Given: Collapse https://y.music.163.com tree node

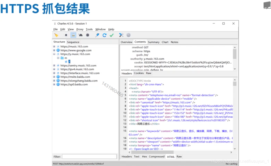Looking at the screenshot, I should [x=54, y=54].
